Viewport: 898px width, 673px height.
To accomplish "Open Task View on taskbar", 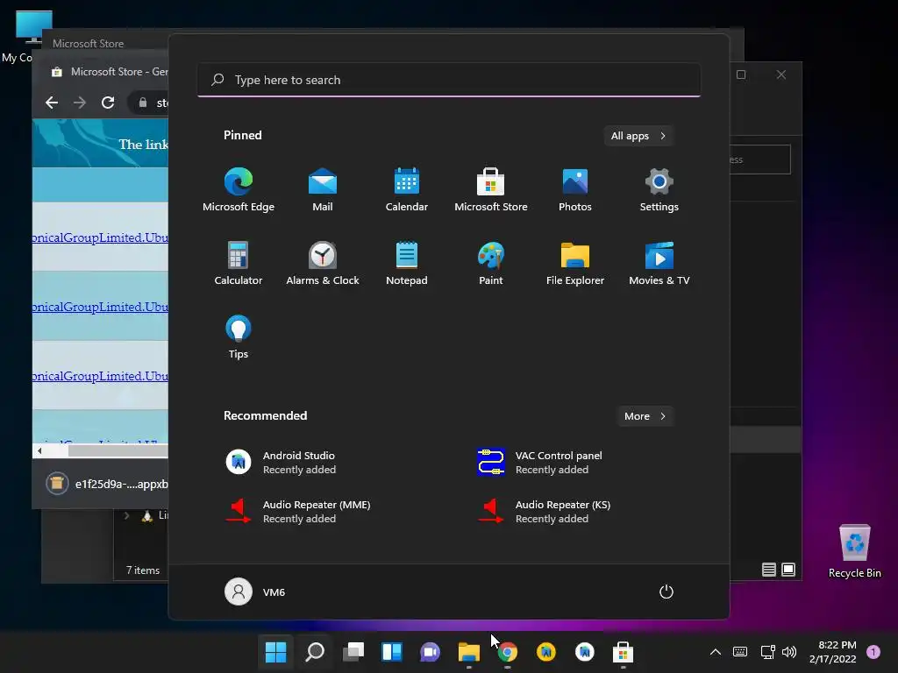I will click(x=353, y=652).
